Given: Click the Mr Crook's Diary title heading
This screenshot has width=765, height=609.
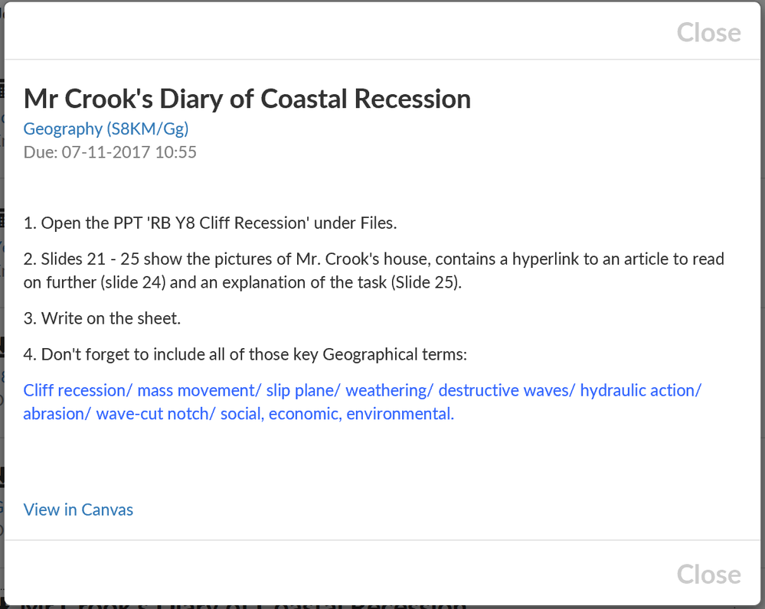Looking at the screenshot, I should pos(247,99).
